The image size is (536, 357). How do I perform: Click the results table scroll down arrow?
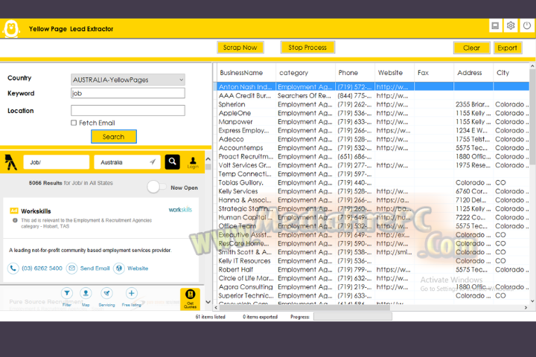click(x=532, y=301)
